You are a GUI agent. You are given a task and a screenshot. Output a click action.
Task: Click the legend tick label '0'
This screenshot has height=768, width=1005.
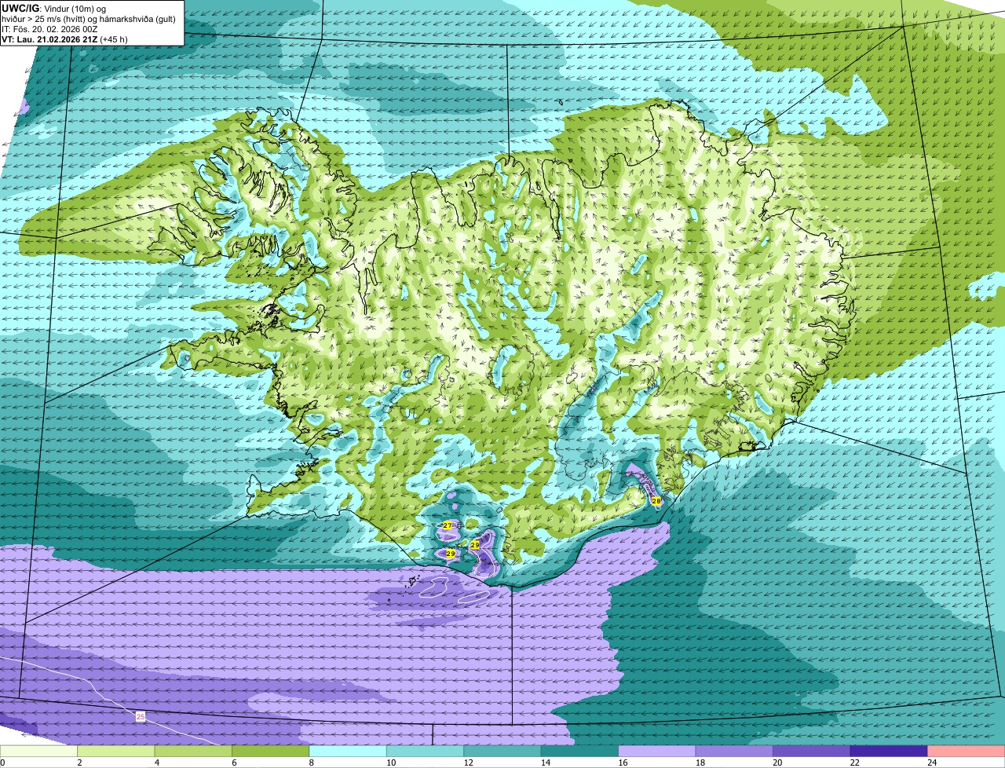pyautogui.click(x=2, y=762)
